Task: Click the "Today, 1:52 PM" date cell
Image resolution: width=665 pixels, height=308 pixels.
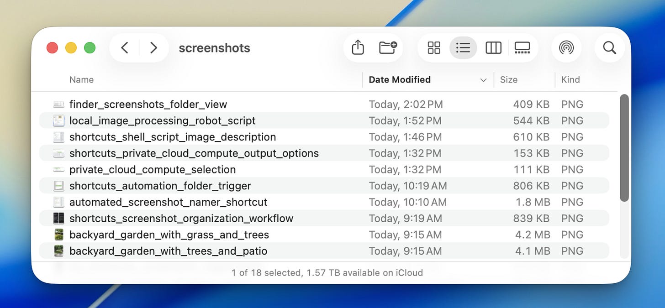Action: pos(405,121)
